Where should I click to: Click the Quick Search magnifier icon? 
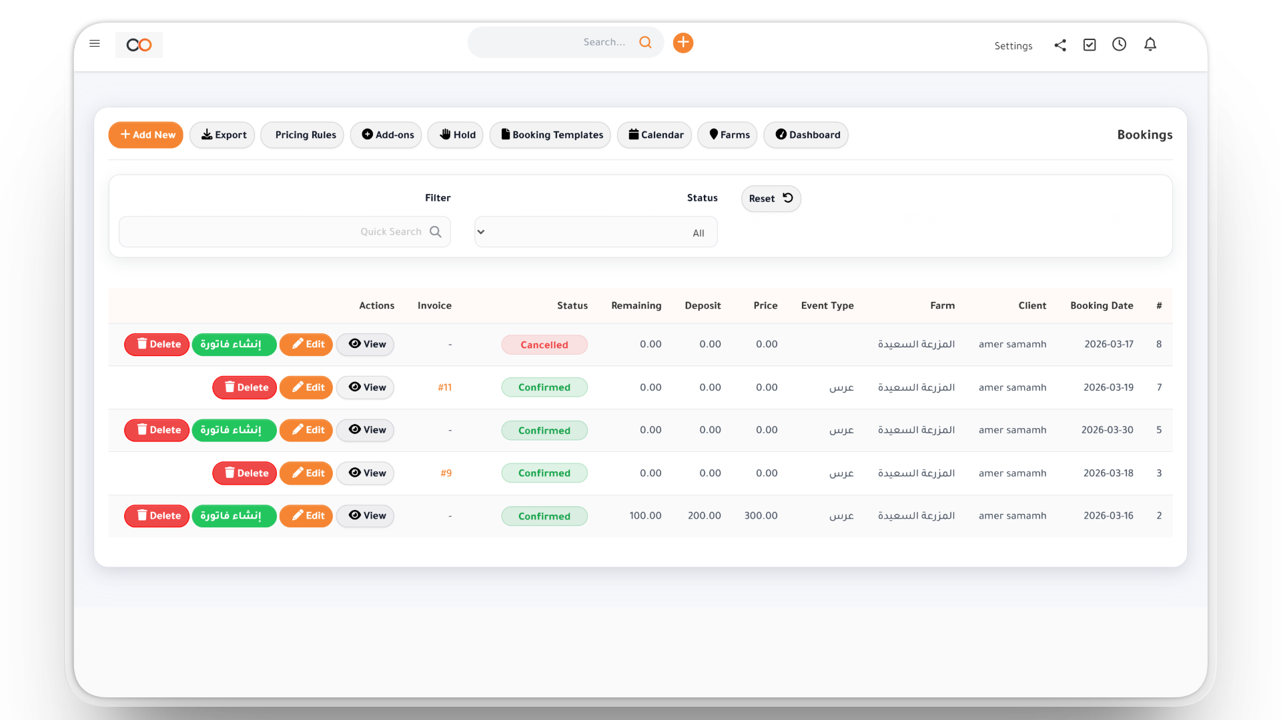click(x=436, y=231)
